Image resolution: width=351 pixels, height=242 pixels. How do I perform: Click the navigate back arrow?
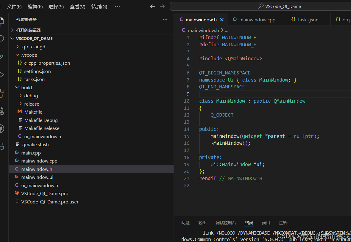tap(152, 7)
